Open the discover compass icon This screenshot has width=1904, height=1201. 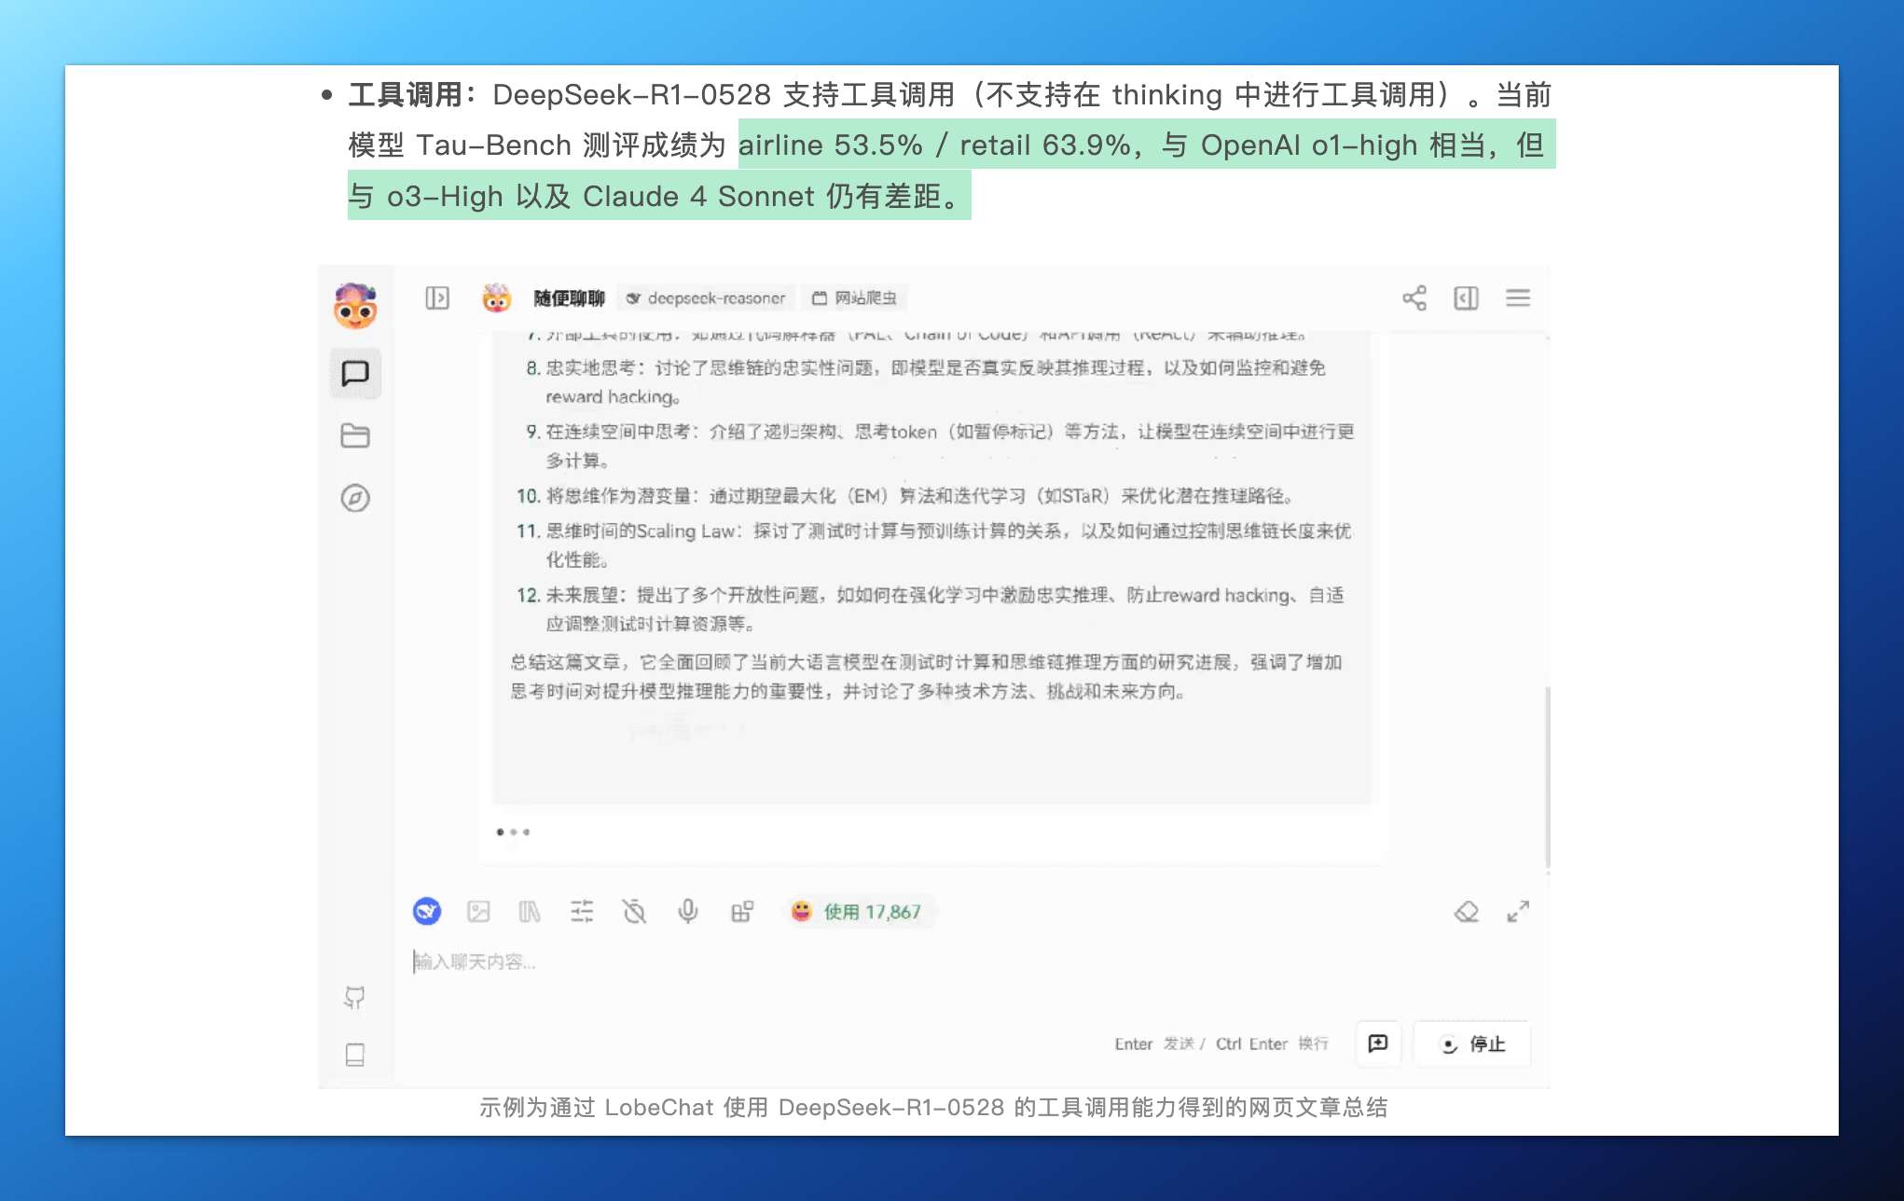coord(355,498)
